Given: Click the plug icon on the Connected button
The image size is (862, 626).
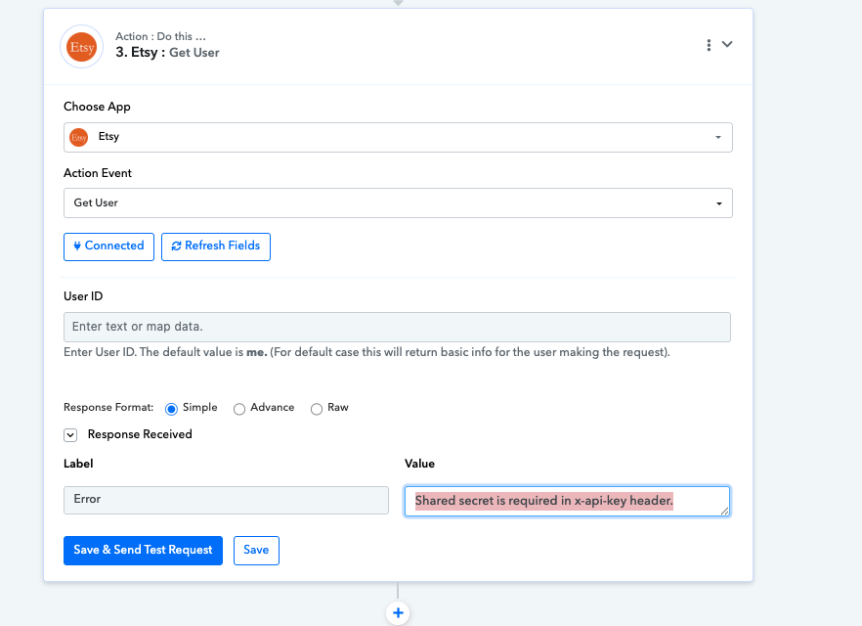Looking at the screenshot, I should [x=77, y=246].
